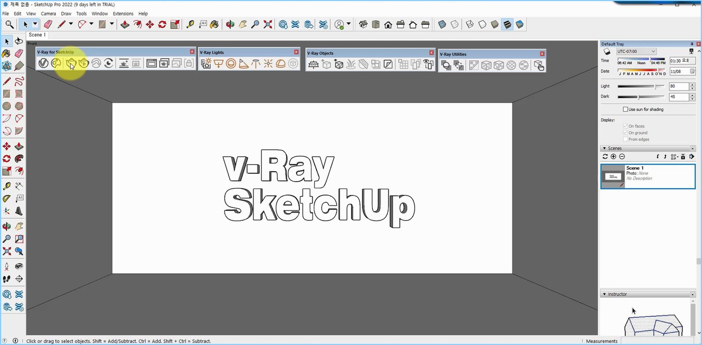Open the V-Ray Asset Editor
The width and height of the screenshot is (702, 345).
coord(43,64)
